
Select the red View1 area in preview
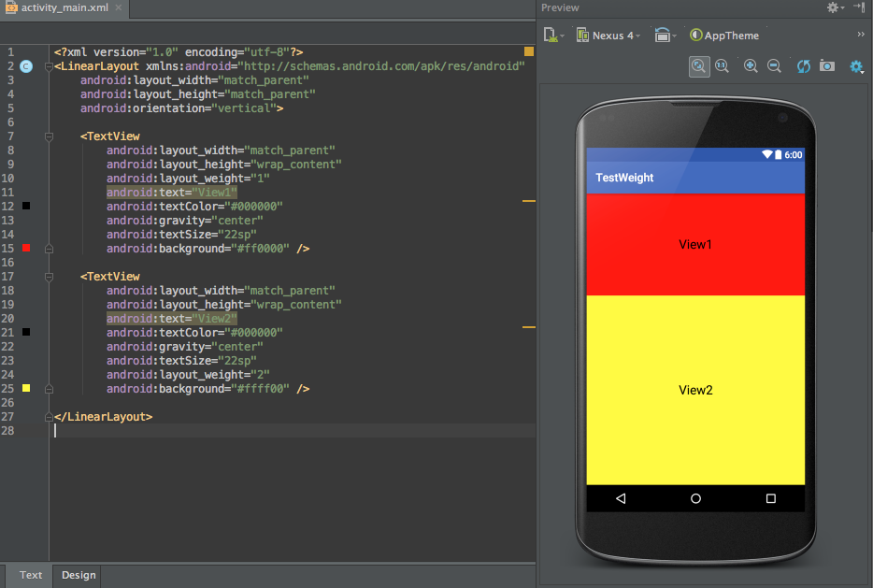pos(695,244)
